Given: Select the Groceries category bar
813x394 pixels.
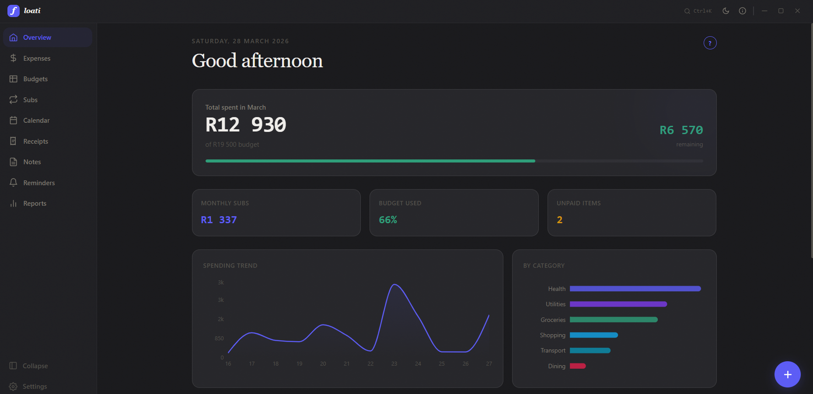Looking at the screenshot, I should click(614, 320).
